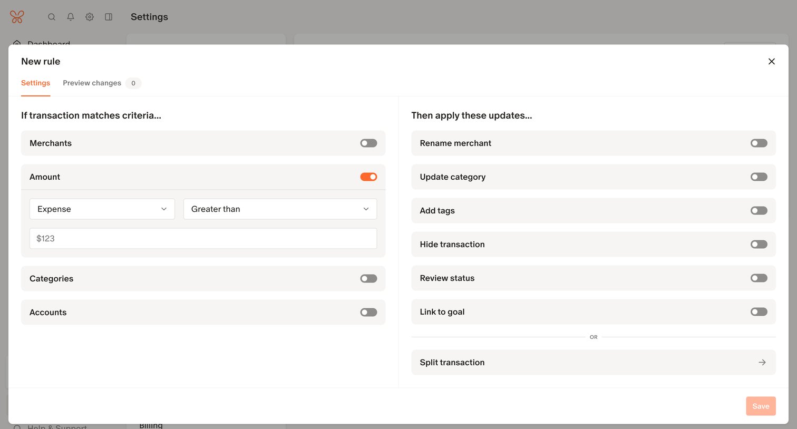The width and height of the screenshot is (797, 429).
Task: Click the Save button
Action: (761, 406)
